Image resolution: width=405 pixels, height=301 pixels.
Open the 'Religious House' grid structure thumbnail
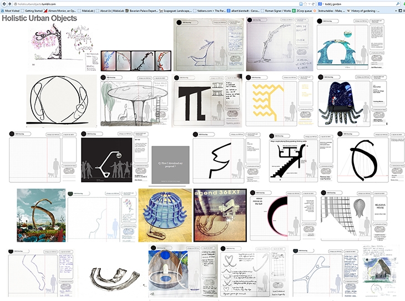tap(353, 216)
